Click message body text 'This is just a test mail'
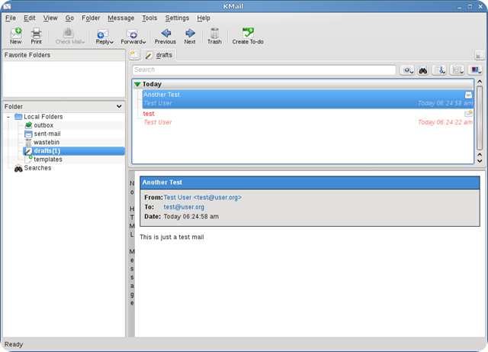 [x=172, y=237]
